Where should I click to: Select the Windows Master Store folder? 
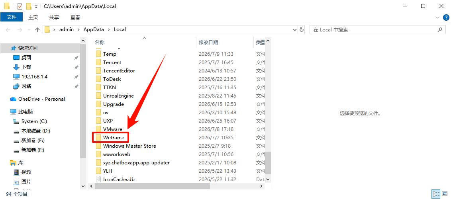[129, 146]
